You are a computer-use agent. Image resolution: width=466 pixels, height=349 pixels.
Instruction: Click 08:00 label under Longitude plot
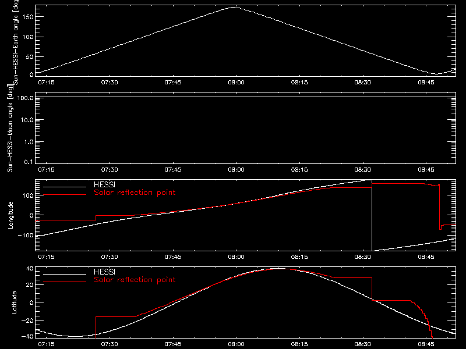[236, 257]
